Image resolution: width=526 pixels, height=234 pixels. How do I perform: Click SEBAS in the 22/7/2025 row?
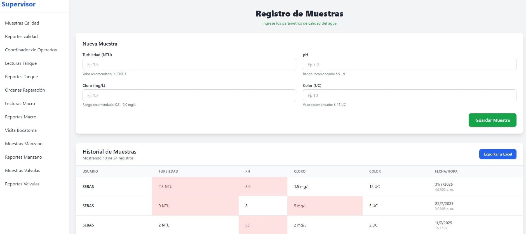coord(88,206)
